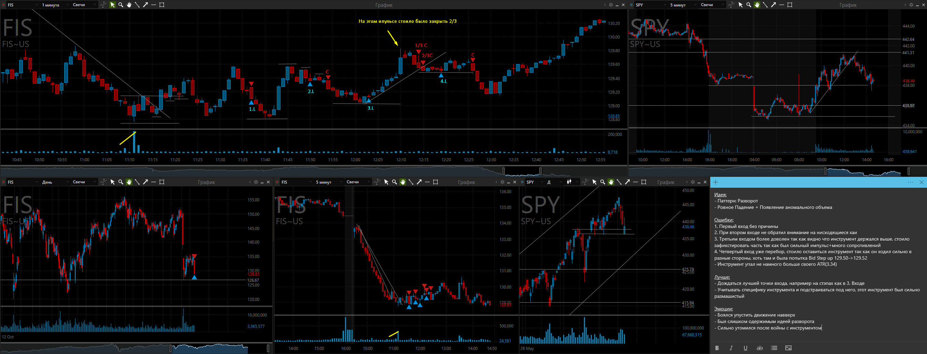The image size is (927, 354).
Task: Click right handle of FIS 1 минута range navigator
Action: [x=540, y=171]
